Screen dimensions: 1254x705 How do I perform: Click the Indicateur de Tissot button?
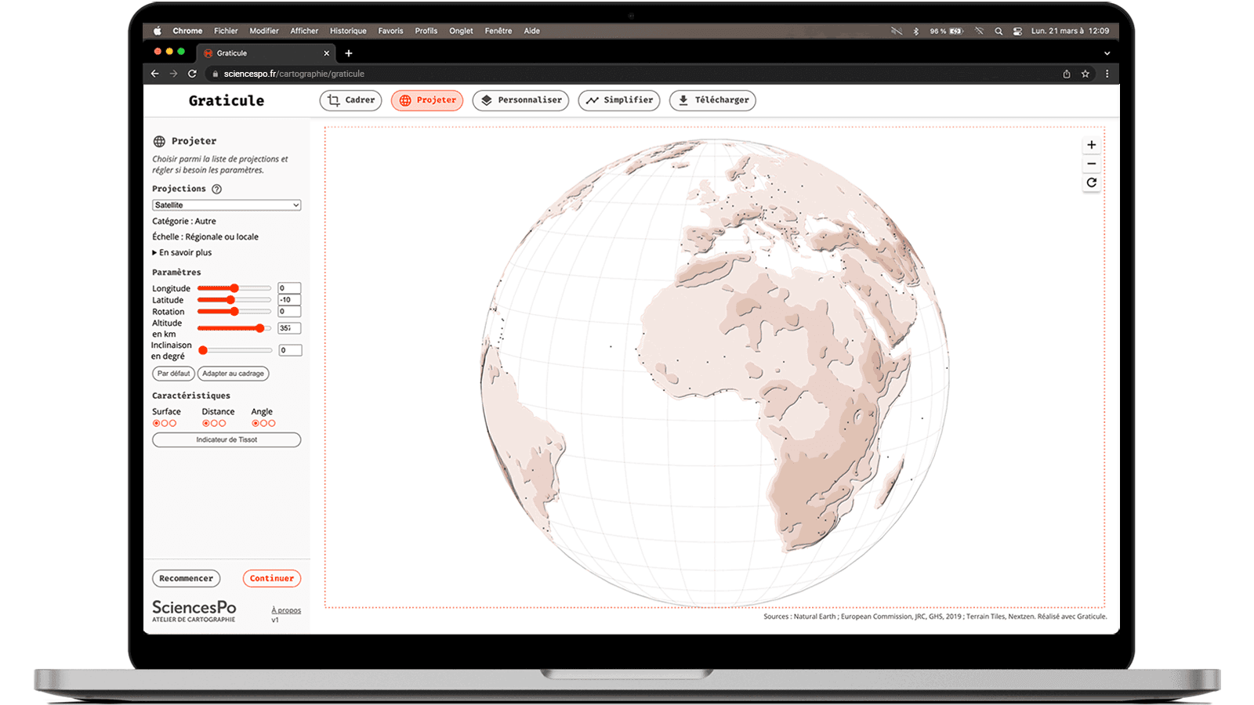pos(227,439)
